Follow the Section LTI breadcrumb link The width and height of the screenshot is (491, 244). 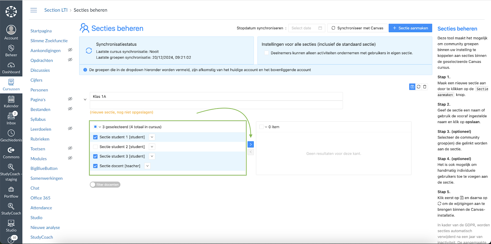pos(56,10)
